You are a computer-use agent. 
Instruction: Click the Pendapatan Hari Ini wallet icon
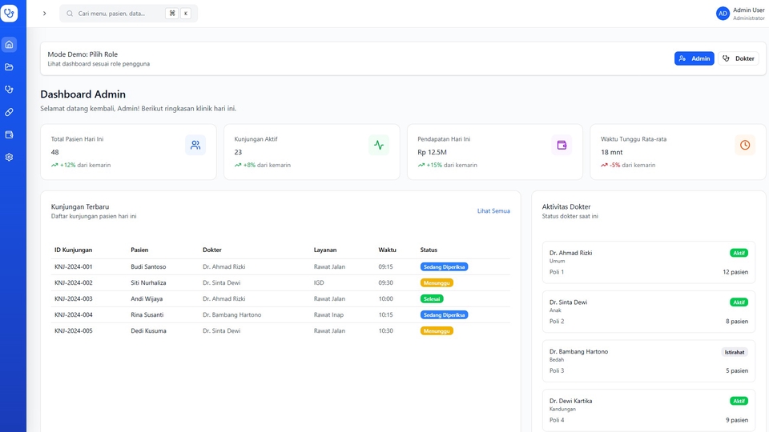coord(562,145)
